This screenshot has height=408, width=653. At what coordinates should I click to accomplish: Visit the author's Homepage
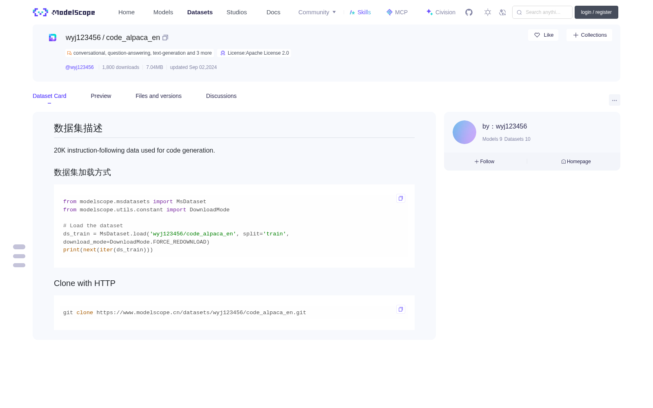(576, 162)
